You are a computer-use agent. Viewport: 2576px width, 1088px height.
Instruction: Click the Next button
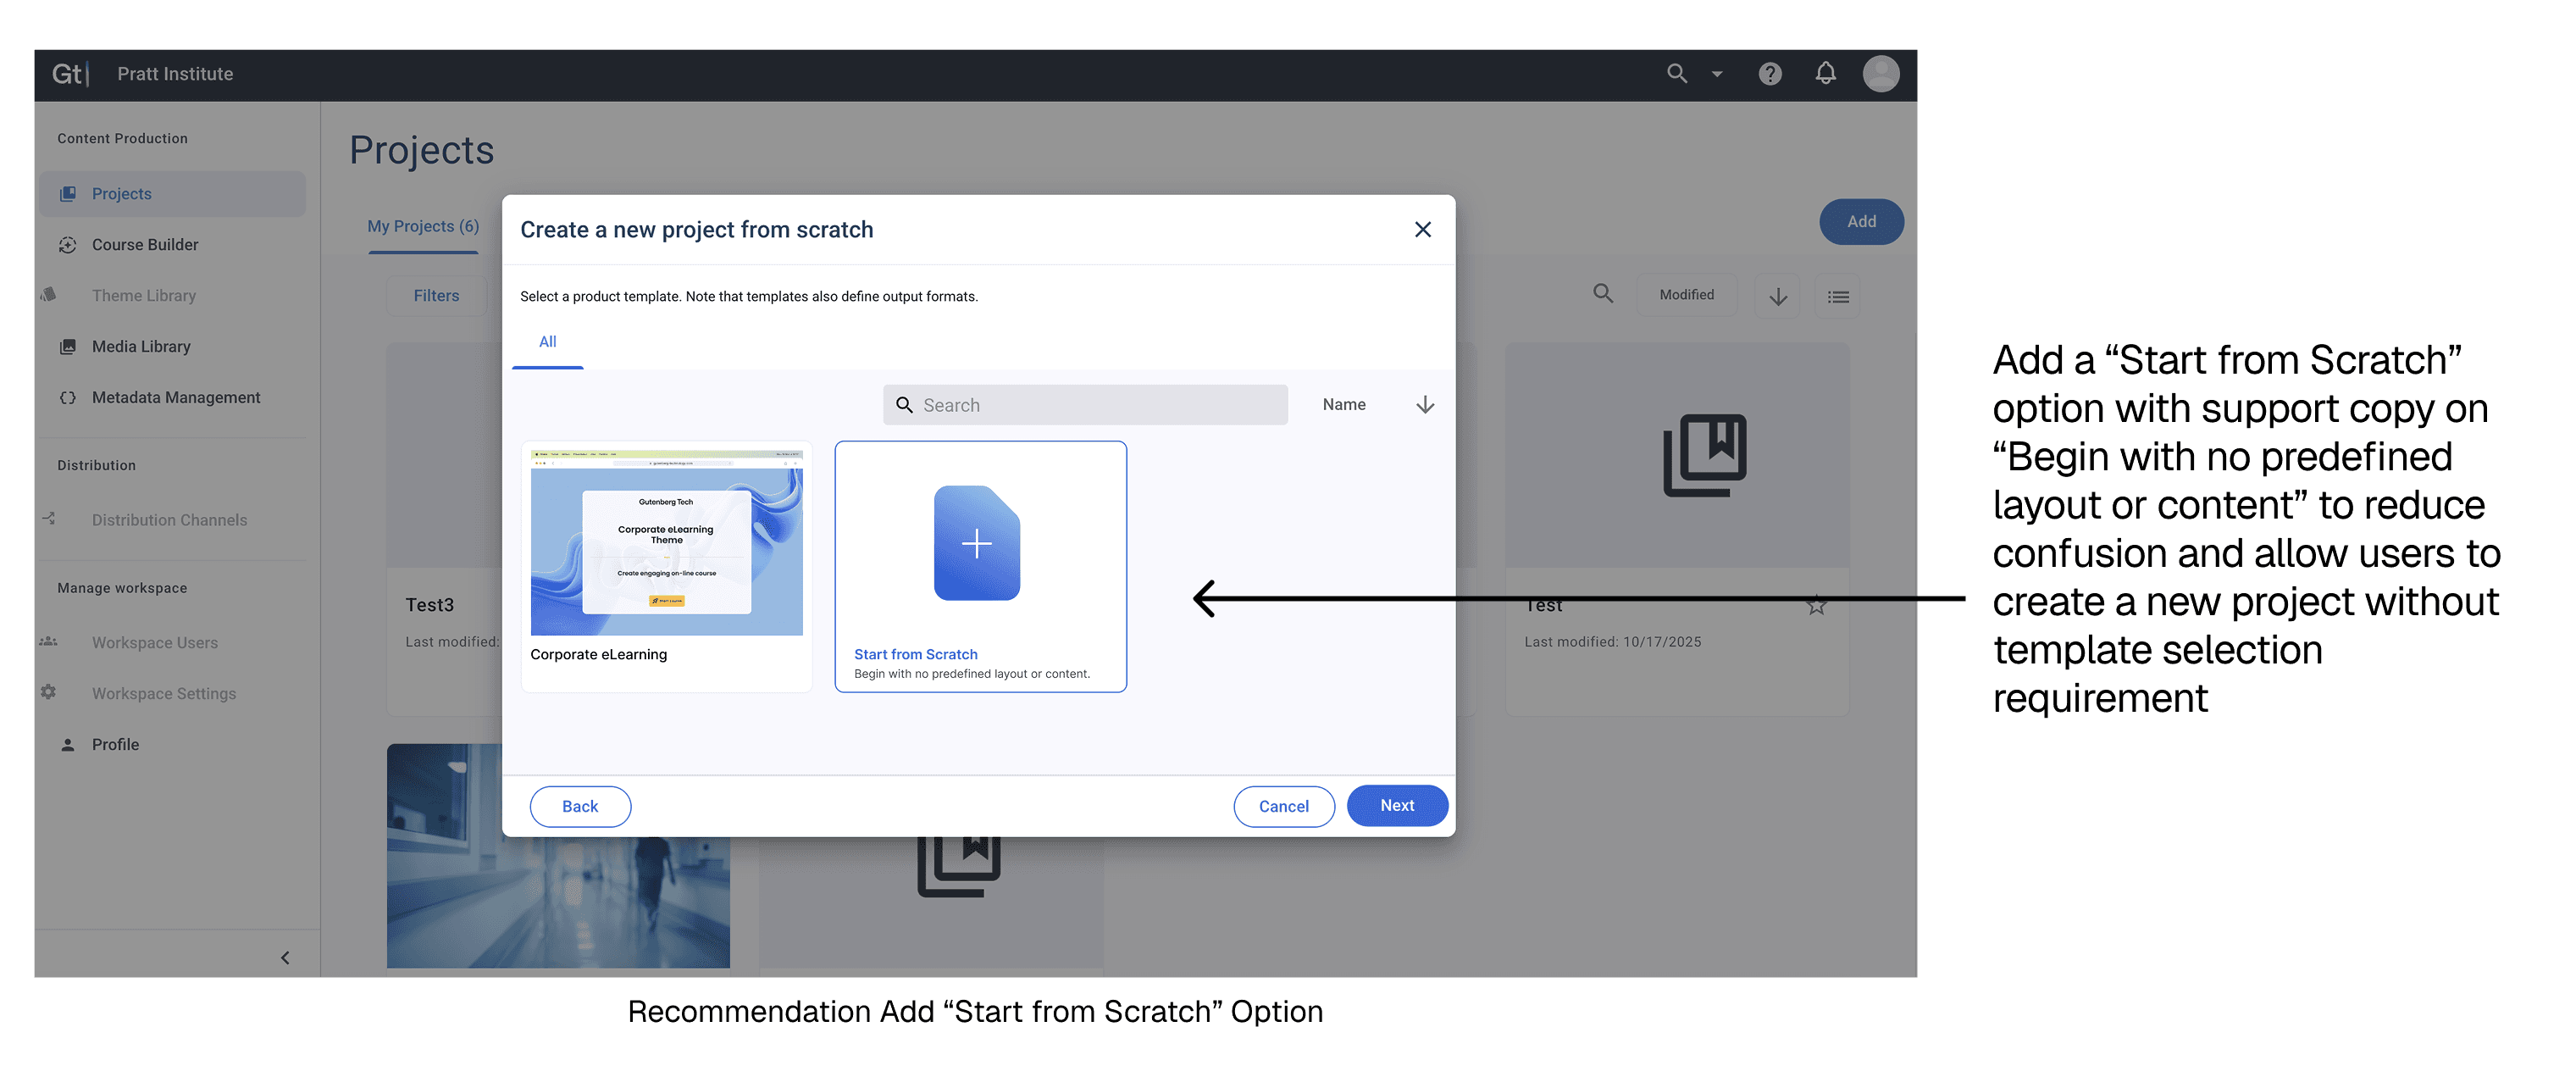pos(1396,806)
